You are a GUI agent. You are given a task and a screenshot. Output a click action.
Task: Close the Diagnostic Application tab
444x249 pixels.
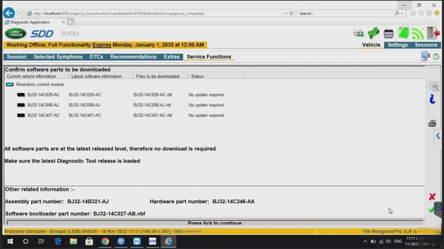(63, 22)
